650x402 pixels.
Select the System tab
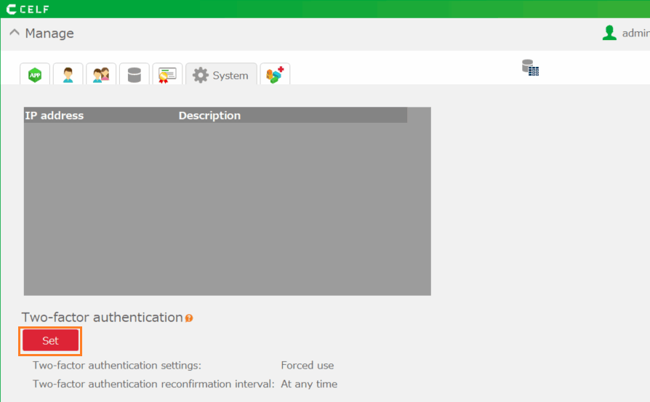click(221, 75)
